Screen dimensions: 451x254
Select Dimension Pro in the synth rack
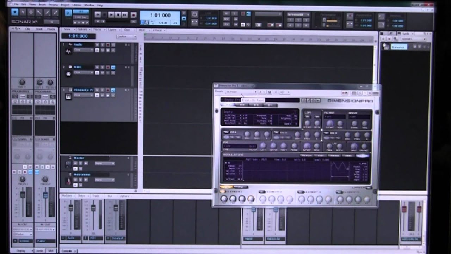pos(399,47)
